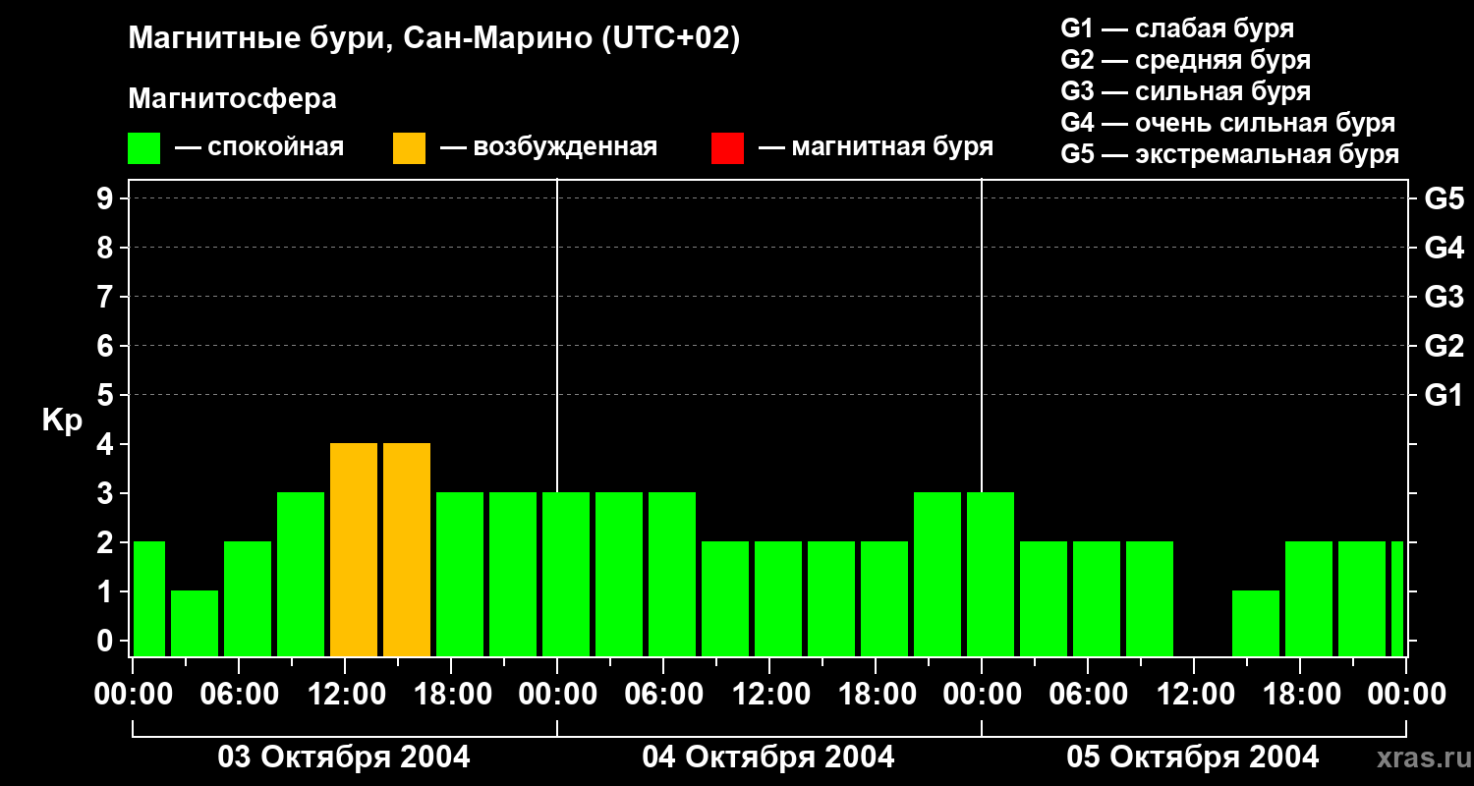Click the "Kp" axis title
This screenshot has height=786, width=1474.
click(61, 420)
